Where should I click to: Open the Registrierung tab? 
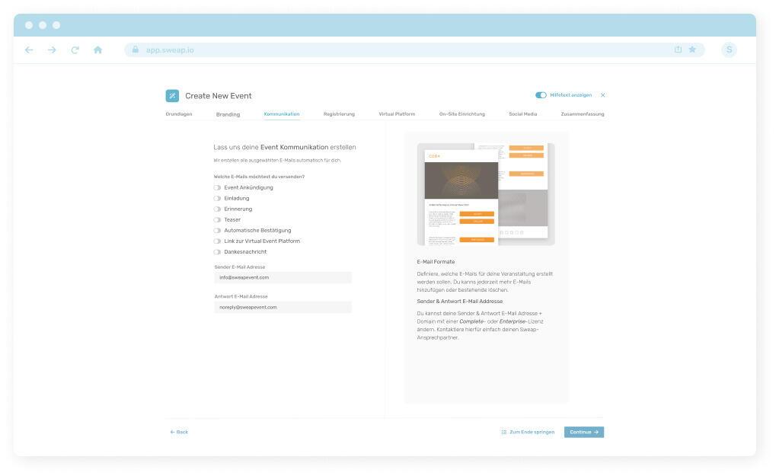339,114
